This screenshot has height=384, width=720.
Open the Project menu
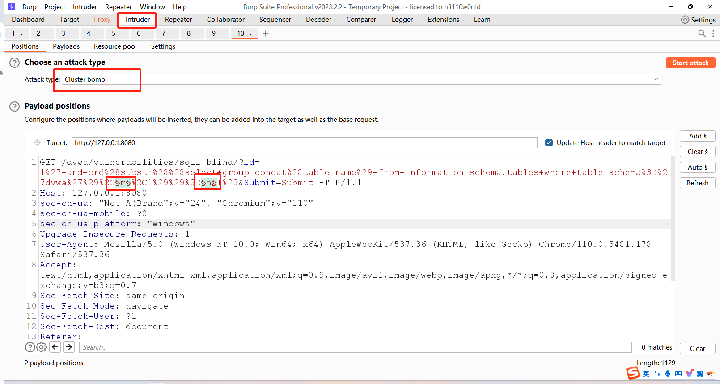coord(55,7)
